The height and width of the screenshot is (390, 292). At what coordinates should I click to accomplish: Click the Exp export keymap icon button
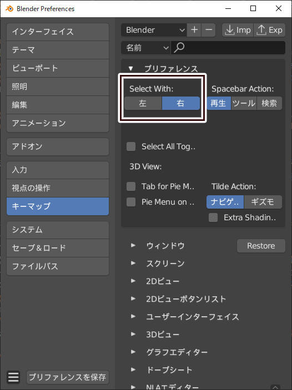[x=270, y=30]
